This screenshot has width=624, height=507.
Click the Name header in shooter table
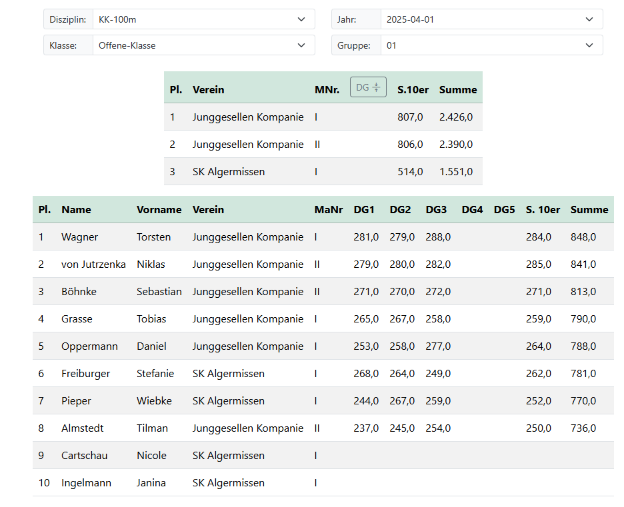coord(76,209)
